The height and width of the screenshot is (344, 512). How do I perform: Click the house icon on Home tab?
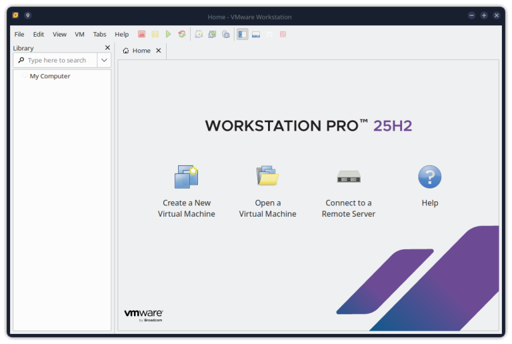click(x=126, y=51)
